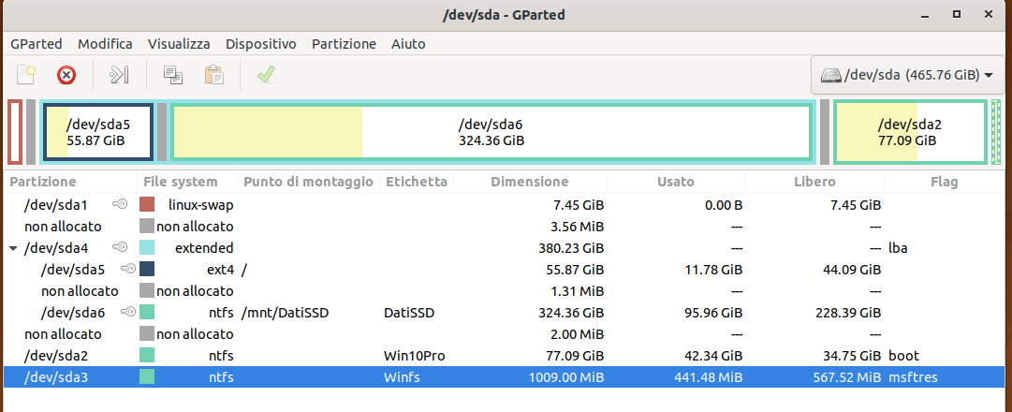Click the 3.56 MiB unallocated size

pos(577,227)
